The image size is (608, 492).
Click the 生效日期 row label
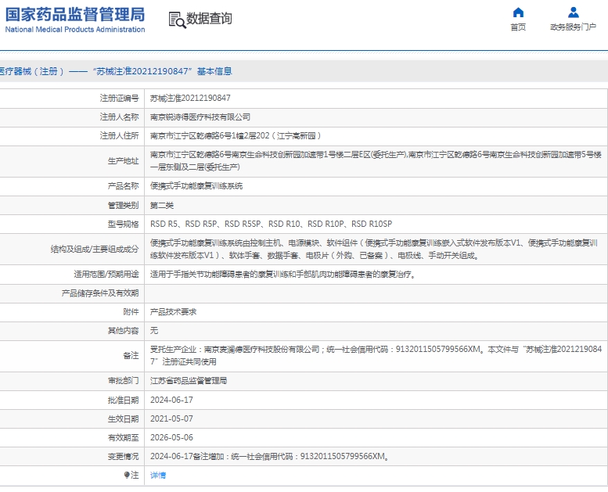[123, 418]
